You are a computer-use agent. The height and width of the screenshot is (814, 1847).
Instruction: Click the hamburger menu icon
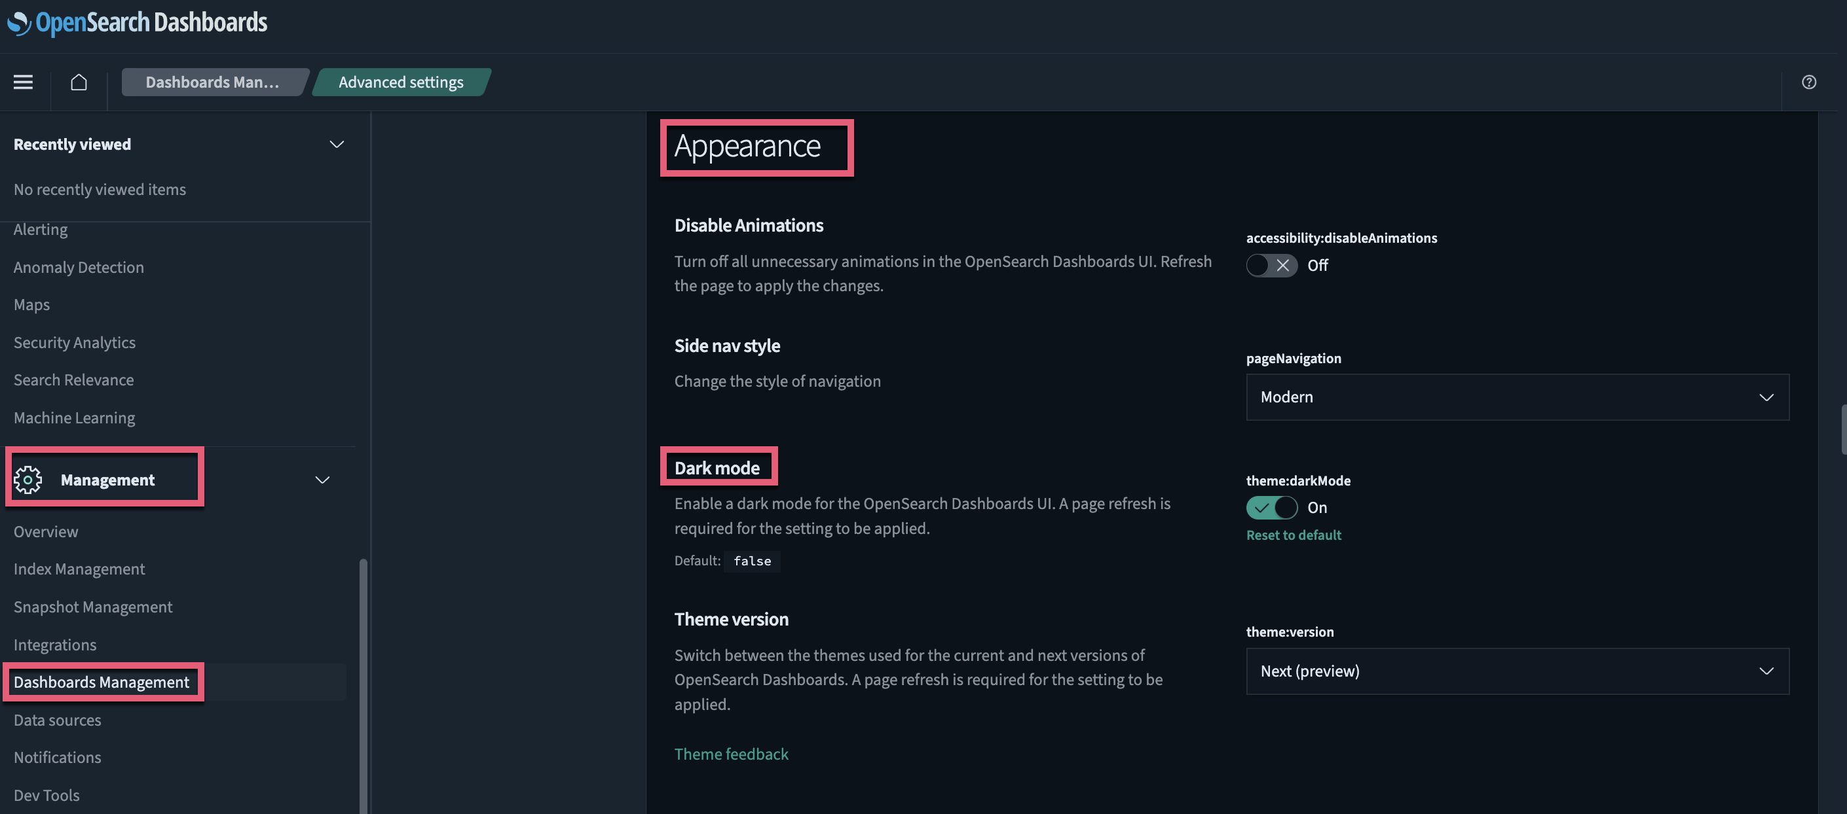(22, 81)
